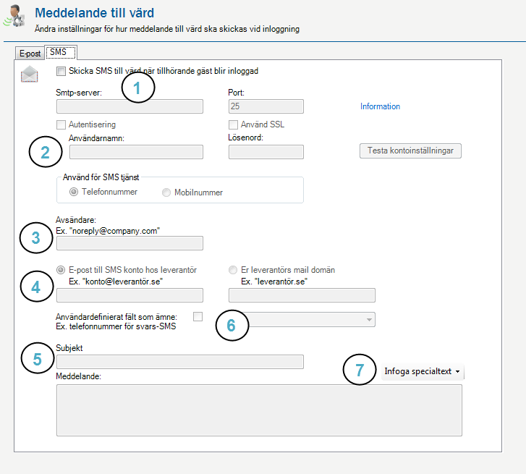Enable 'Skicka SMS till värd' checkbox
526x474 pixels.
pyautogui.click(x=61, y=71)
